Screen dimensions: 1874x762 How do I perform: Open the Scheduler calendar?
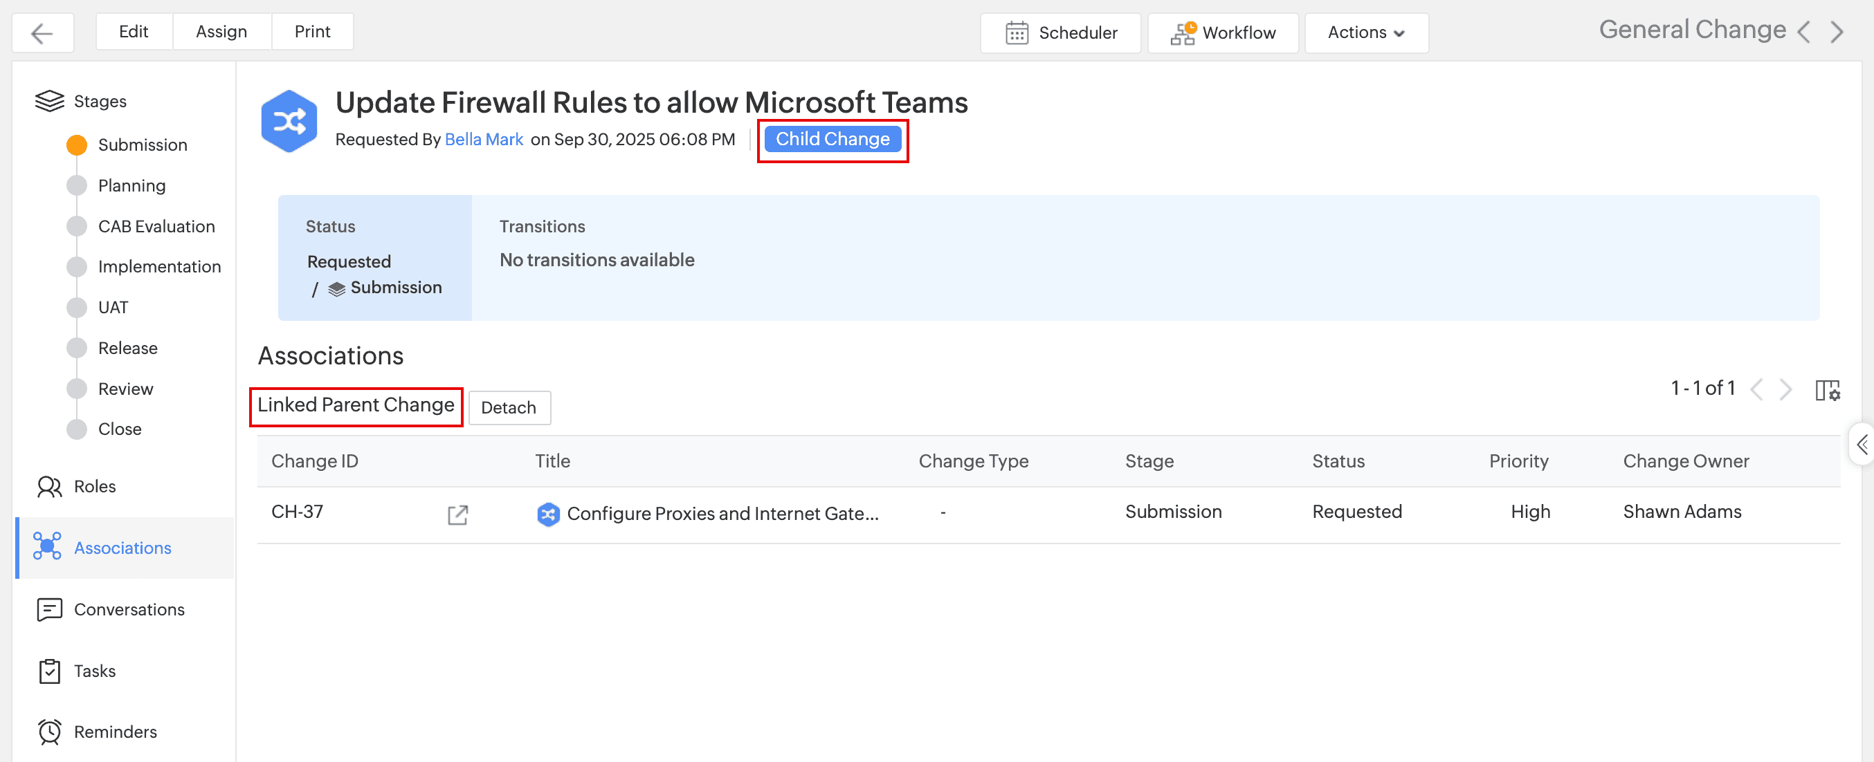click(x=1060, y=32)
